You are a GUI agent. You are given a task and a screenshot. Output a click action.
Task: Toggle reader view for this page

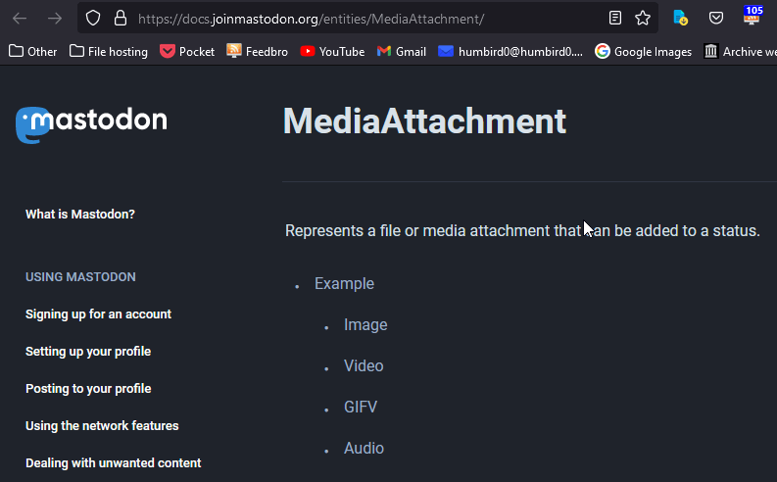614,18
